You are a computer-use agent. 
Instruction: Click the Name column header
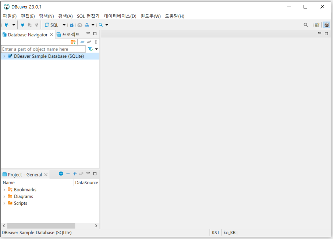coord(38,182)
